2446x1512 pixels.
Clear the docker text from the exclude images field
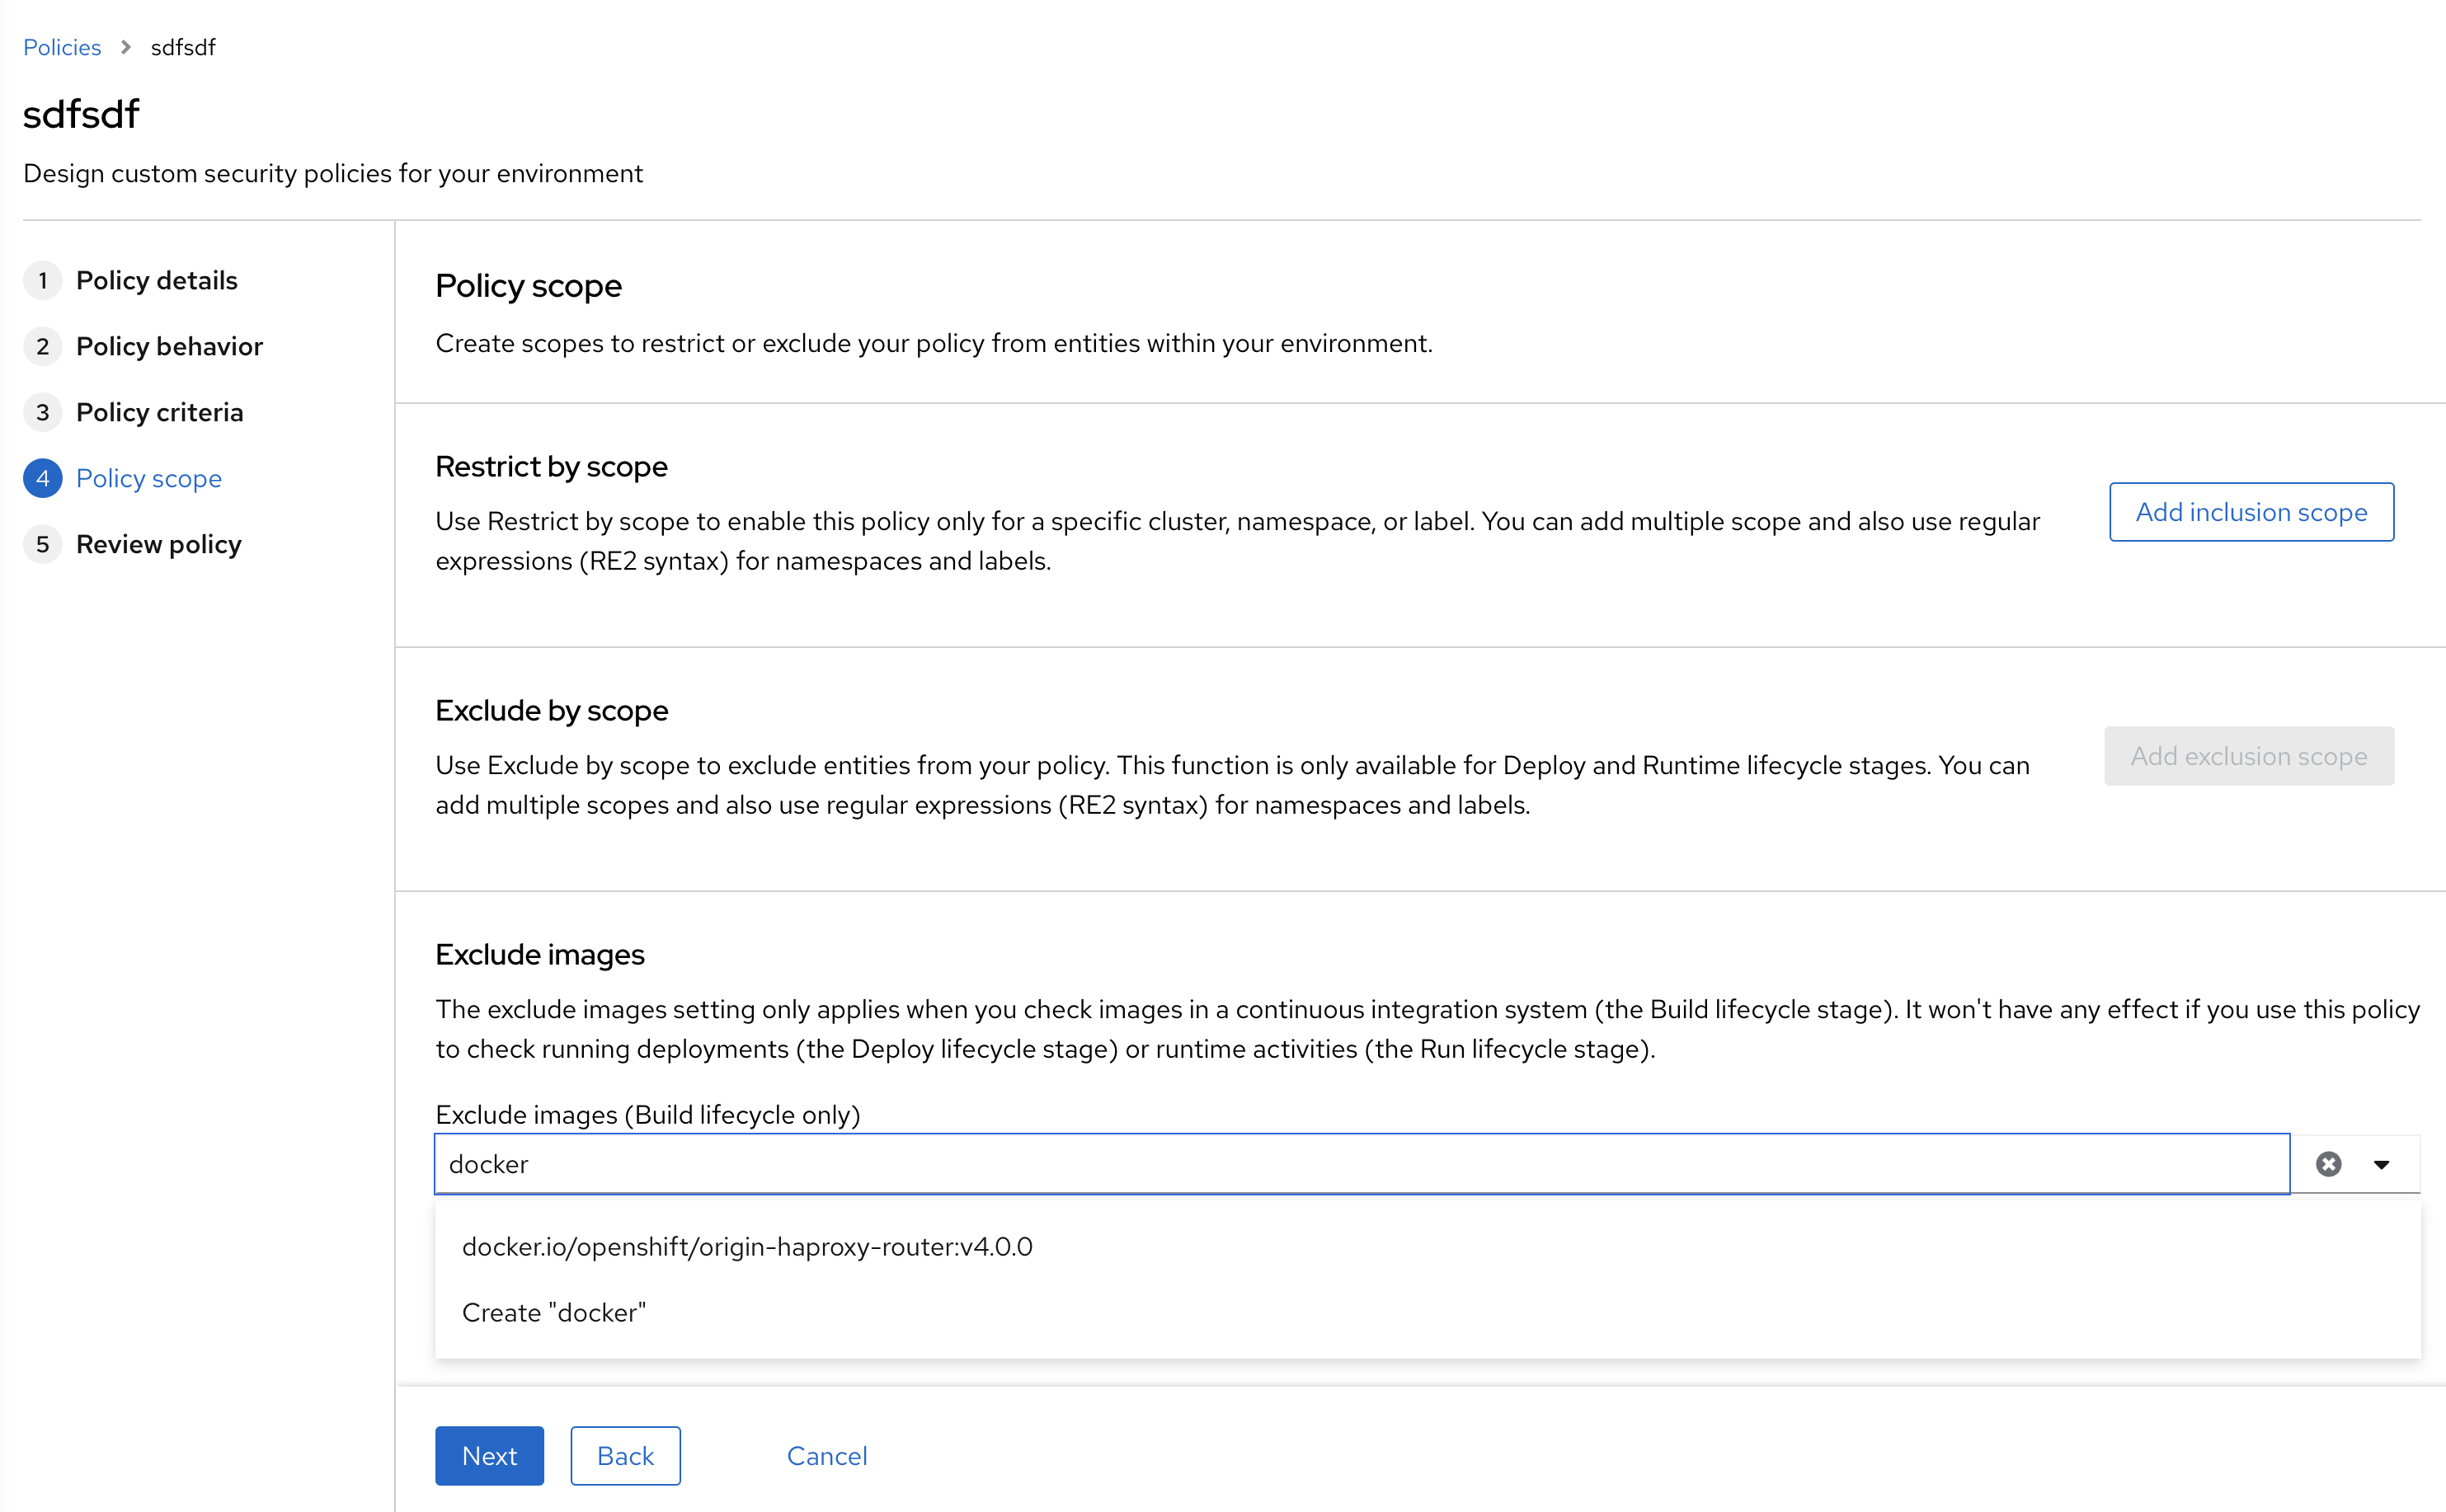tap(2327, 1163)
